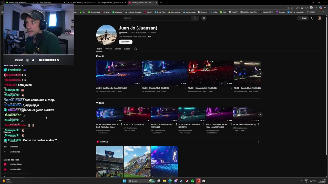This screenshot has width=328, height=184.
Task: Open the stadium Short with scoreboard
Action: (110, 162)
